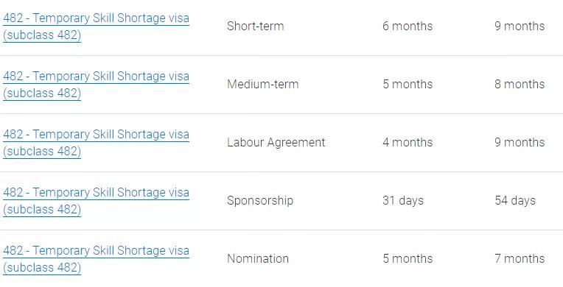
Task: Select the Nomination stream cell
Action: (x=258, y=258)
